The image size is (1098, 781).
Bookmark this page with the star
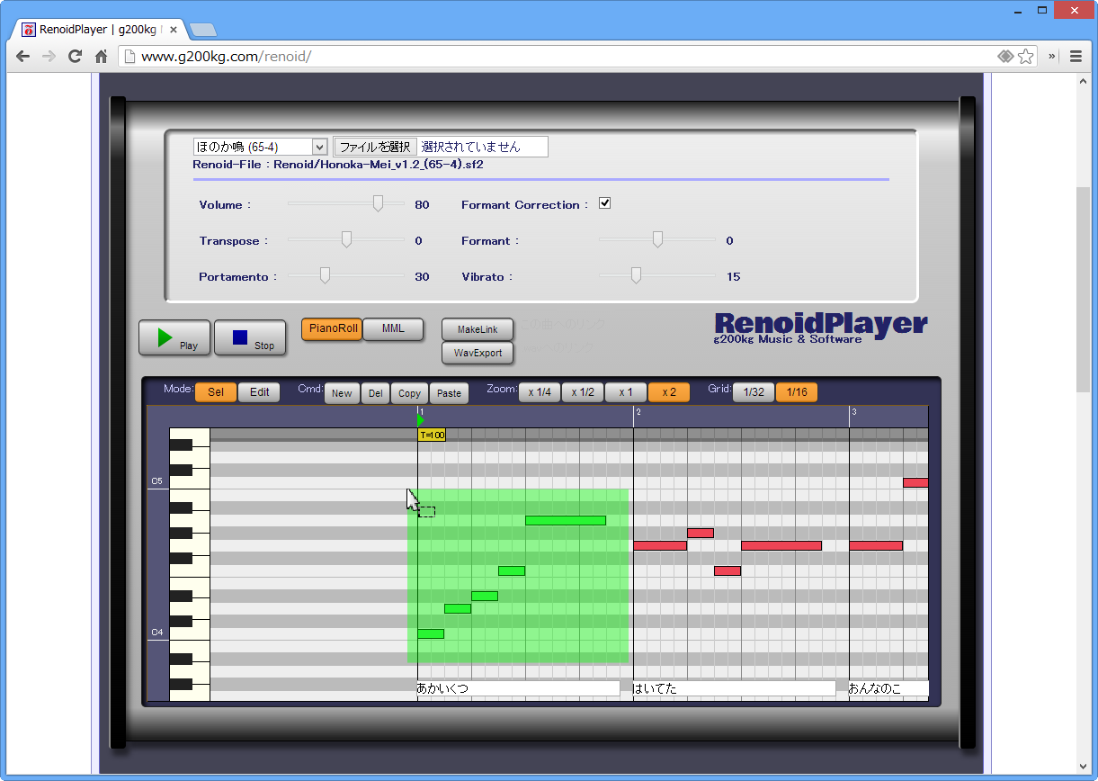point(1025,56)
